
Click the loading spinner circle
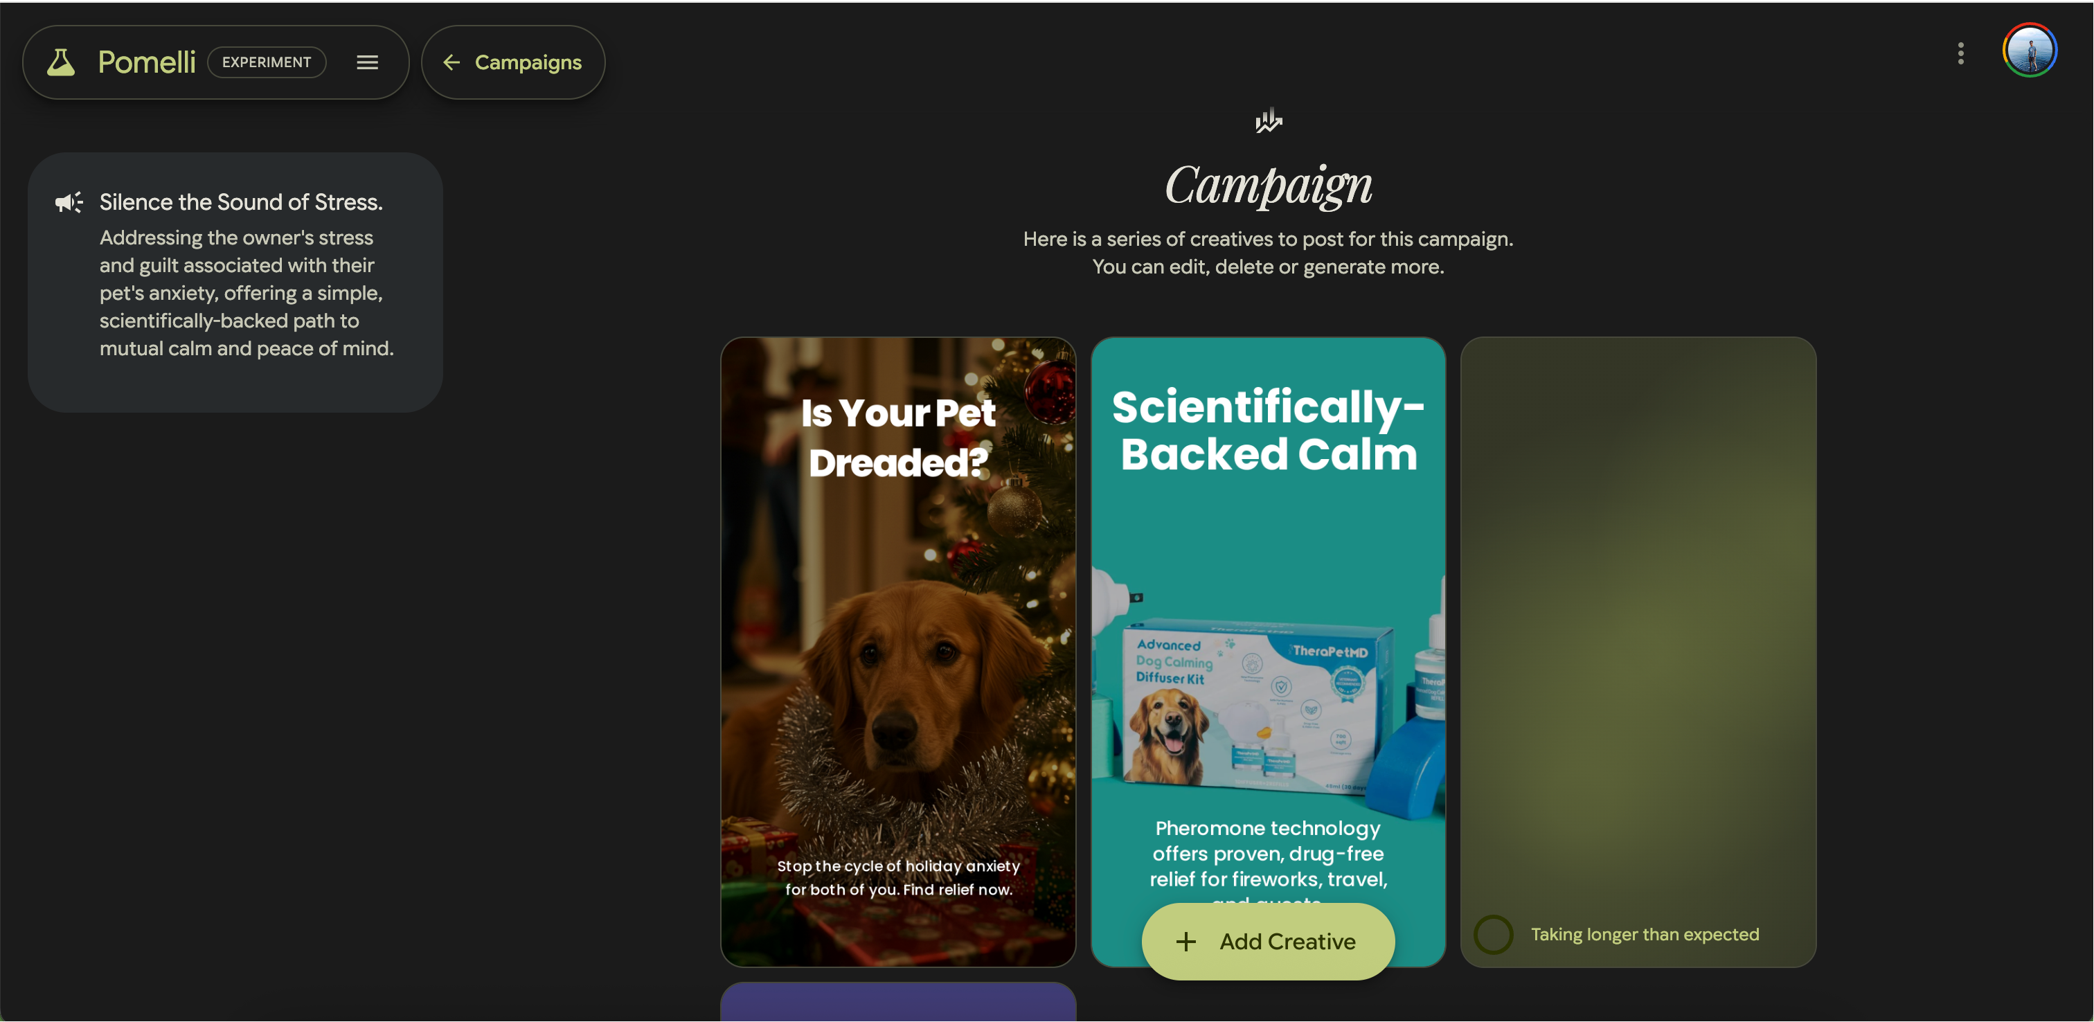tap(1493, 934)
